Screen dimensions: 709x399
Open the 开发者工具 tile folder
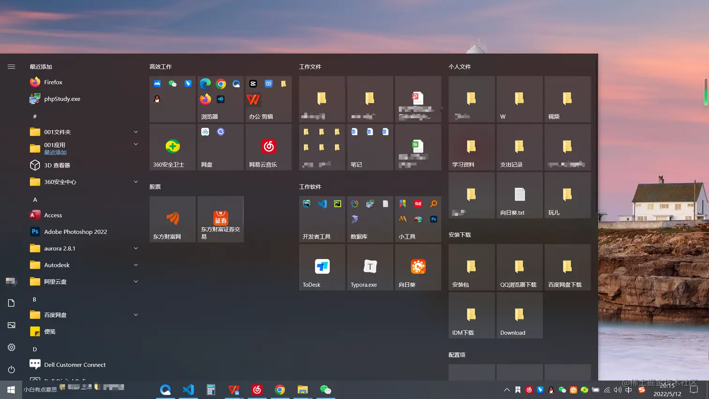(322, 219)
